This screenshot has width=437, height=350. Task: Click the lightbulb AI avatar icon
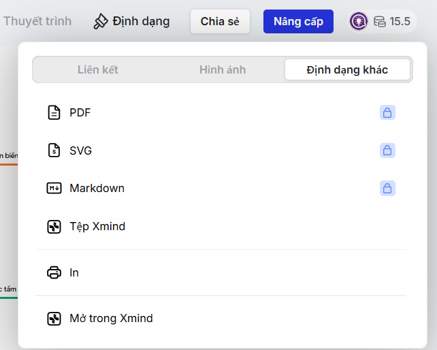(x=359, y=21)
